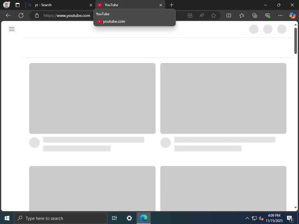This screenshot has width=299, height=224.
Task: Click the second video thumbnail placeholder
Action: [x=223, y=98]
